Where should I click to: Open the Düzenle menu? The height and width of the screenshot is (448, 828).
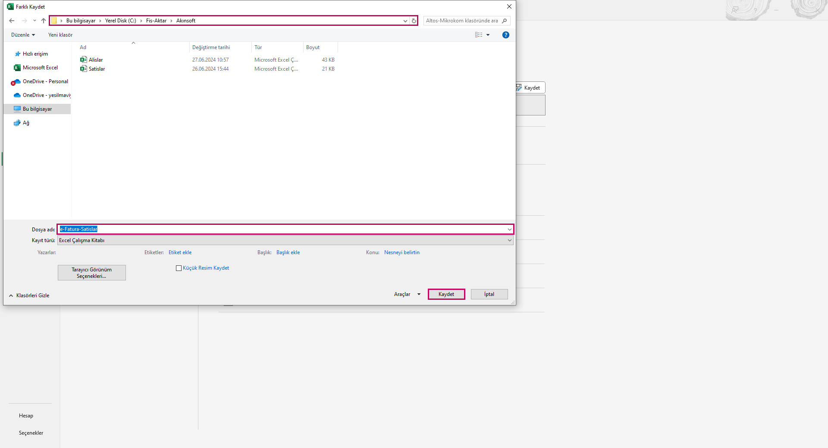point(23,35)
